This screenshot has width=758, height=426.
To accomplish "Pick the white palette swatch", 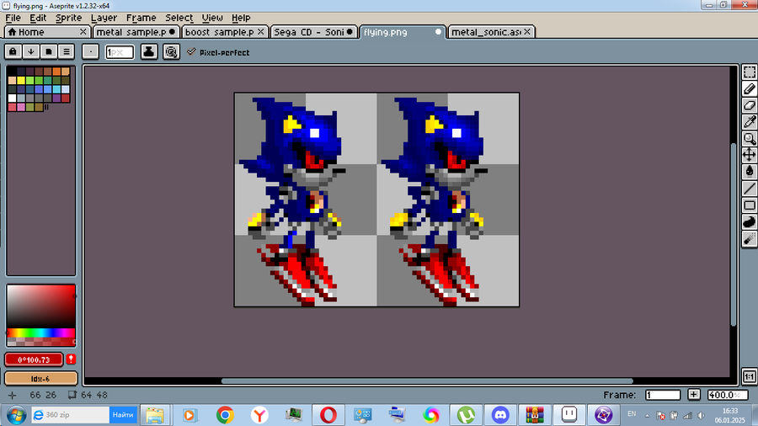I will click(12, 98).
